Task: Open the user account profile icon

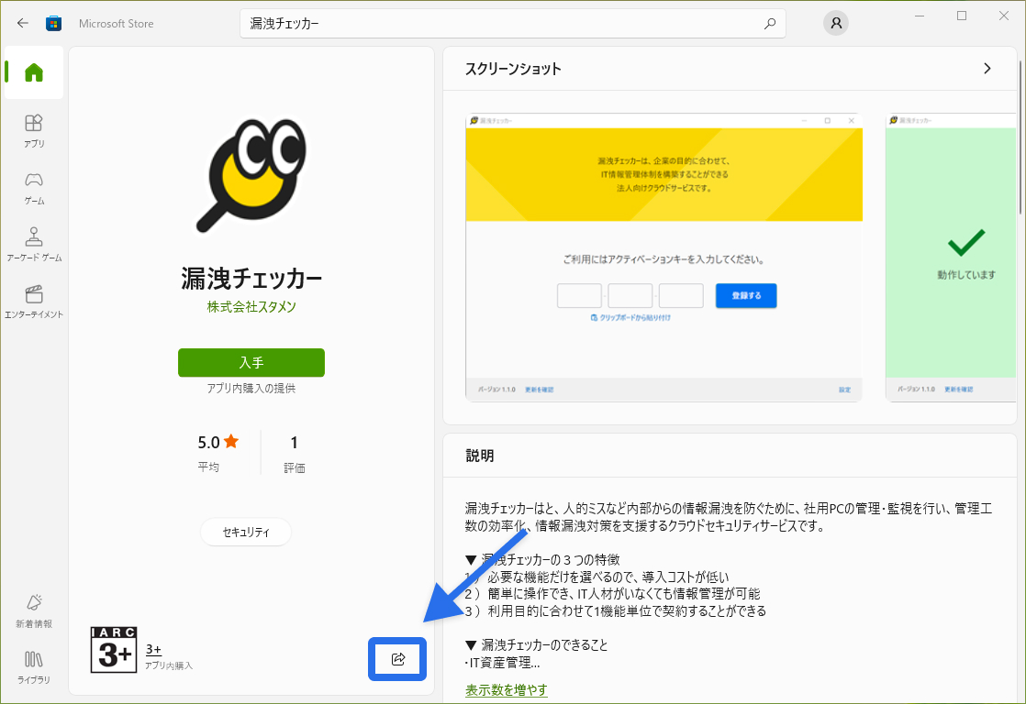Action: pyautogui.click(x=836, y=23)
